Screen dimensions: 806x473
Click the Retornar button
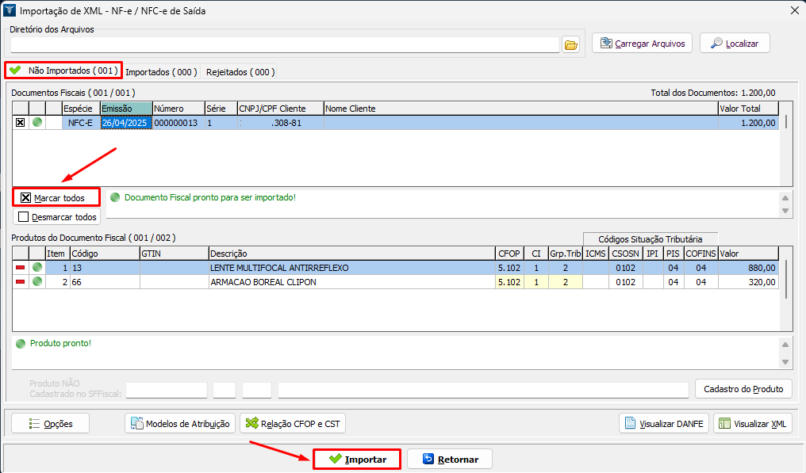pyautogui.click(x=450, y=460)
